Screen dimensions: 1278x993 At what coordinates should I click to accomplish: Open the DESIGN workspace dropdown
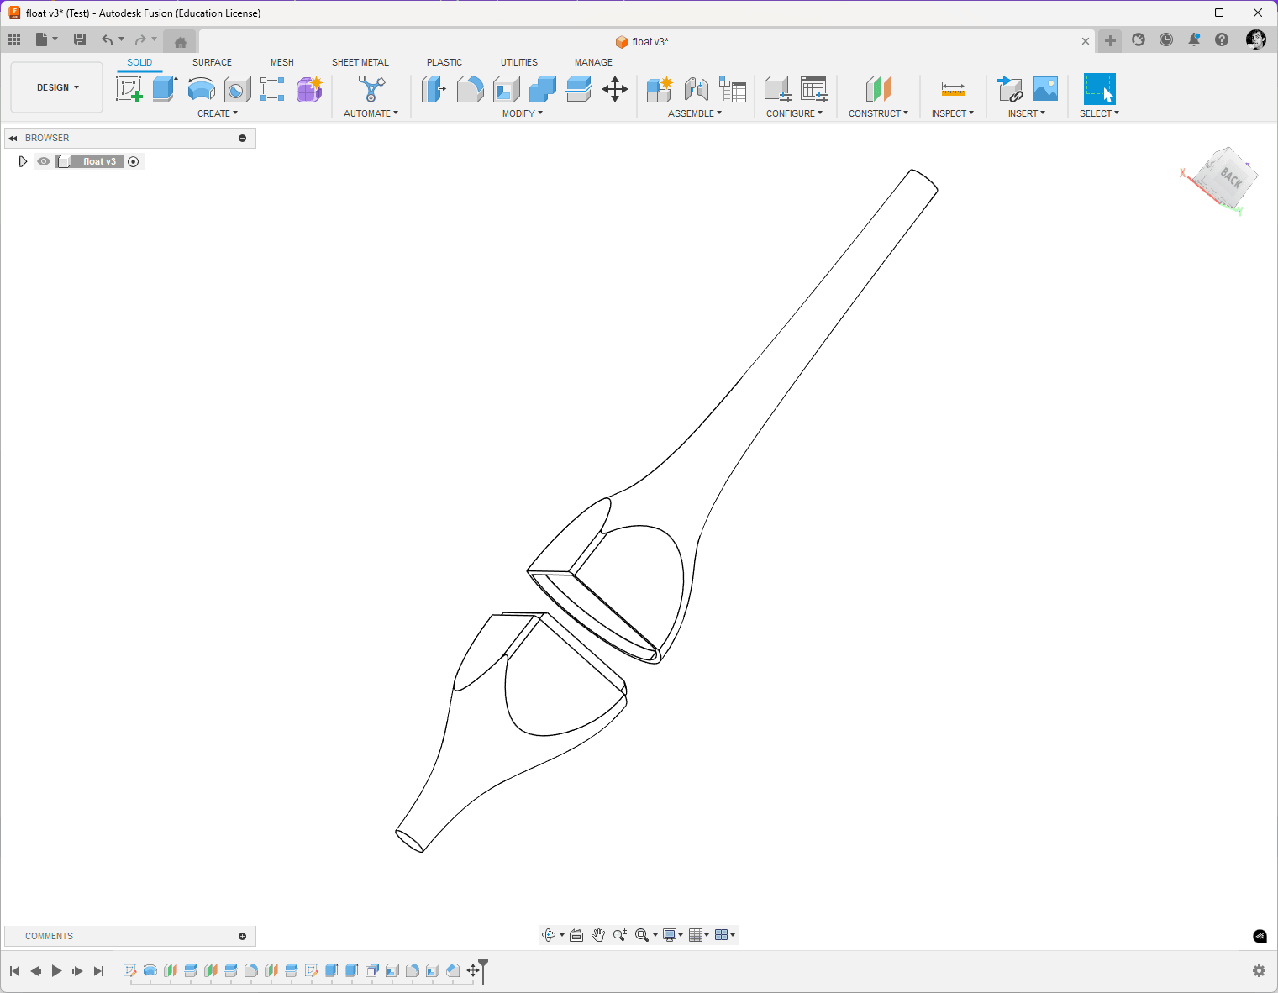(x=57, y=87)
